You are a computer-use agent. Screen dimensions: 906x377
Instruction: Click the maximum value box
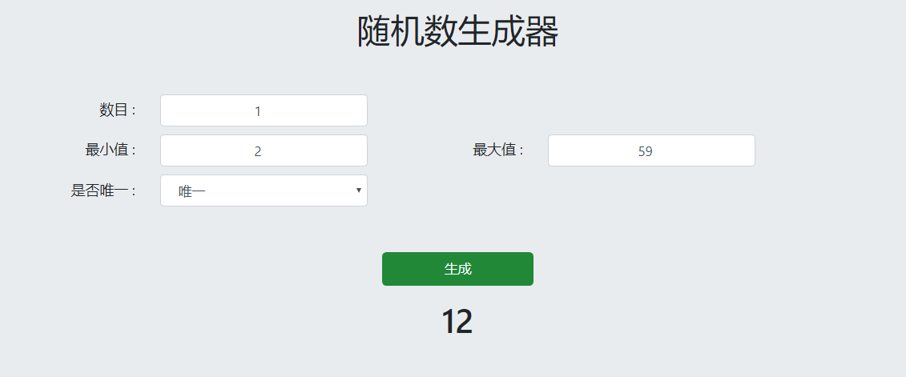click(x=651, y=150)
